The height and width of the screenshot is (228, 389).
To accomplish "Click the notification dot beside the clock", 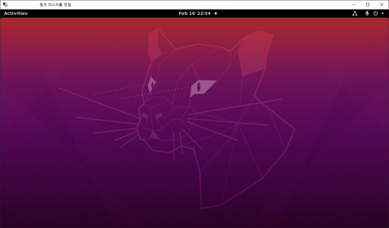I will click(216, 13).
